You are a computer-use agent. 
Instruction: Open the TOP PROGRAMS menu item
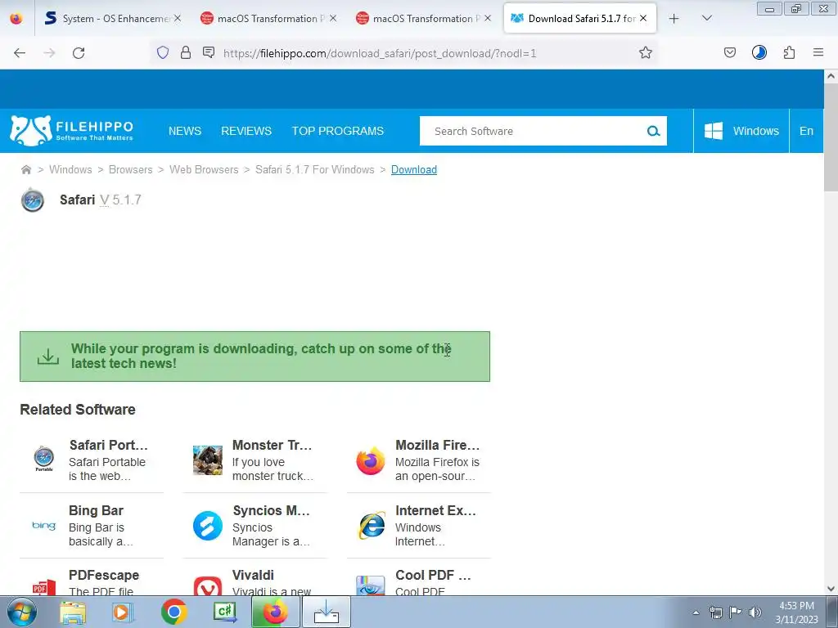tap(338, 131)
